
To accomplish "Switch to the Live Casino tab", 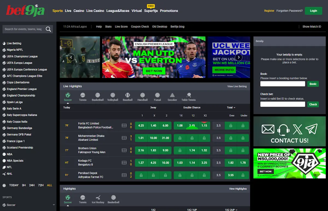I will 95,11.
